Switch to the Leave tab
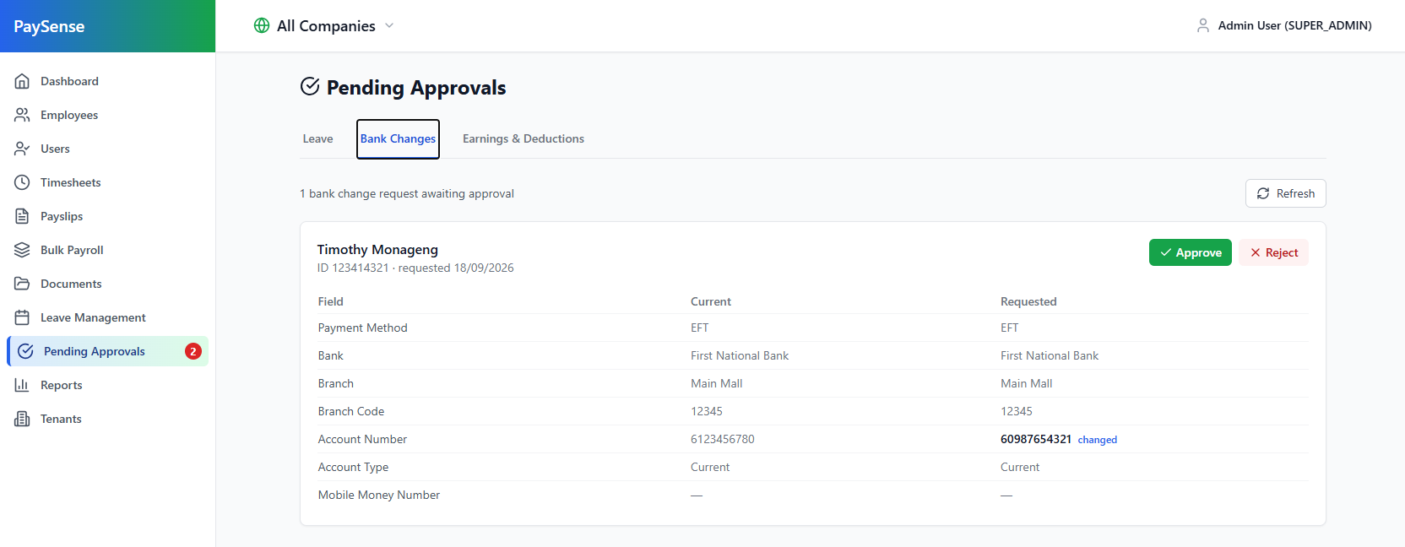Screen dimensions: 1405x547 pos(318,138)
